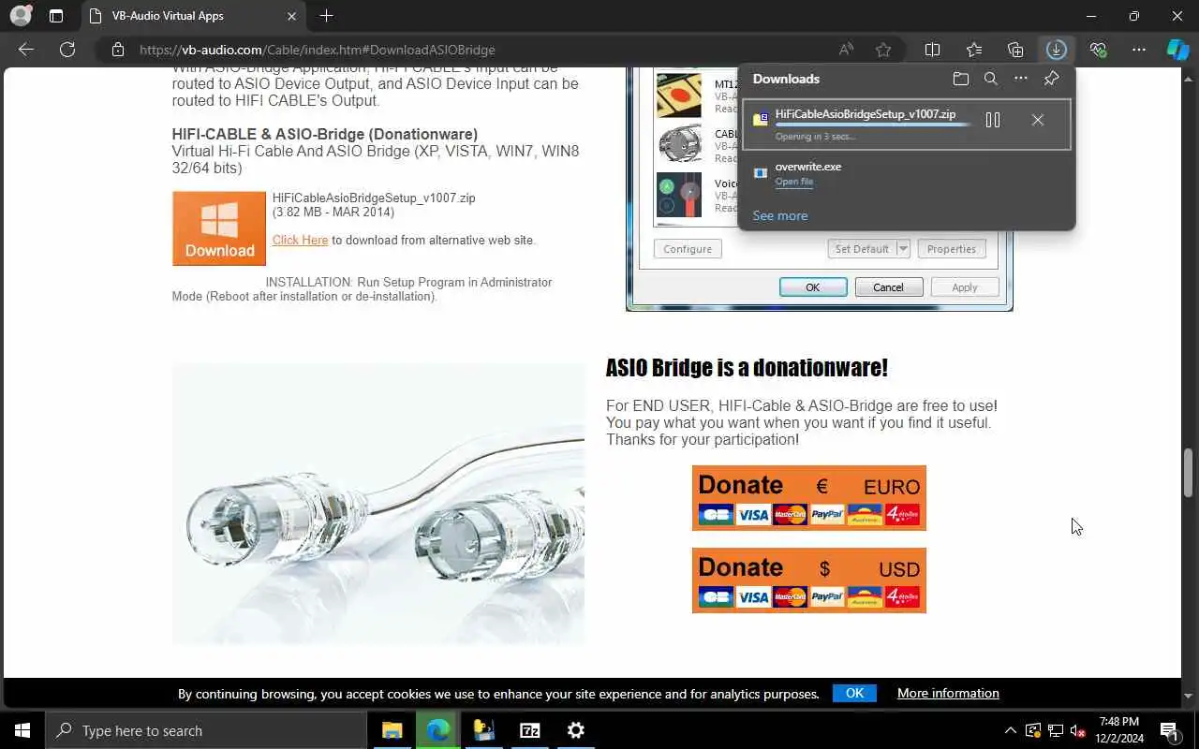
Task: Open downloads folder icon in panel
Action: tap(960, 79)
